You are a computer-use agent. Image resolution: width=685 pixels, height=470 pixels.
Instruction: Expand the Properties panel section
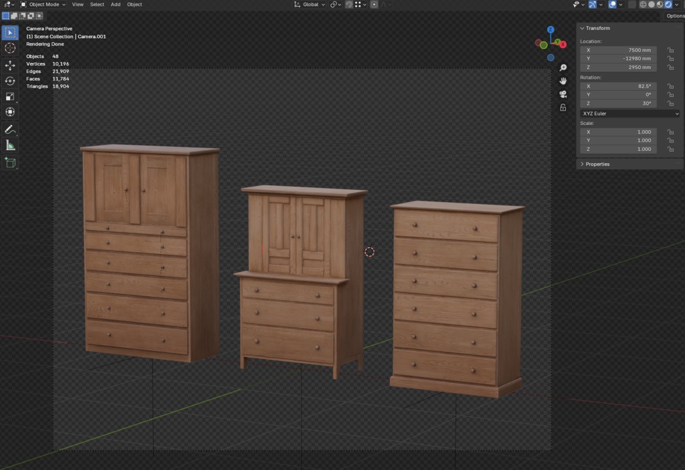click(x=597, y=164)
